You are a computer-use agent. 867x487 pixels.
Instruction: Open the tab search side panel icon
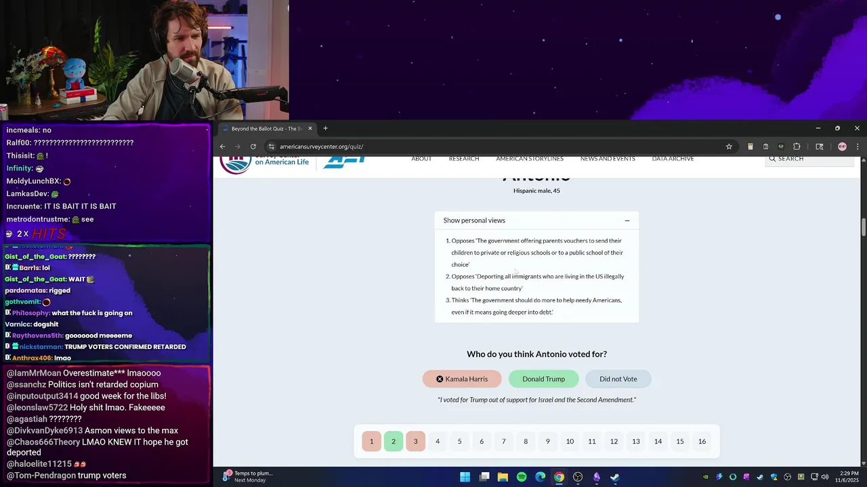819,146
